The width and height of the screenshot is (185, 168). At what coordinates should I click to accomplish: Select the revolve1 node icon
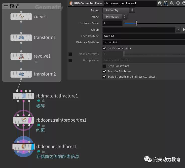pyautogui.click(x=21, y=56)
